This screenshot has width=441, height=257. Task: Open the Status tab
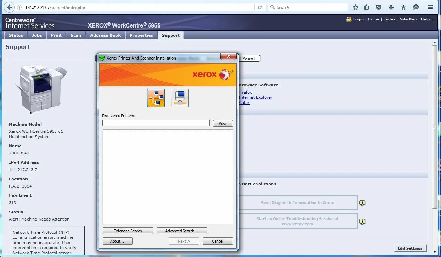pyautogui.click(x=16, y=35)
